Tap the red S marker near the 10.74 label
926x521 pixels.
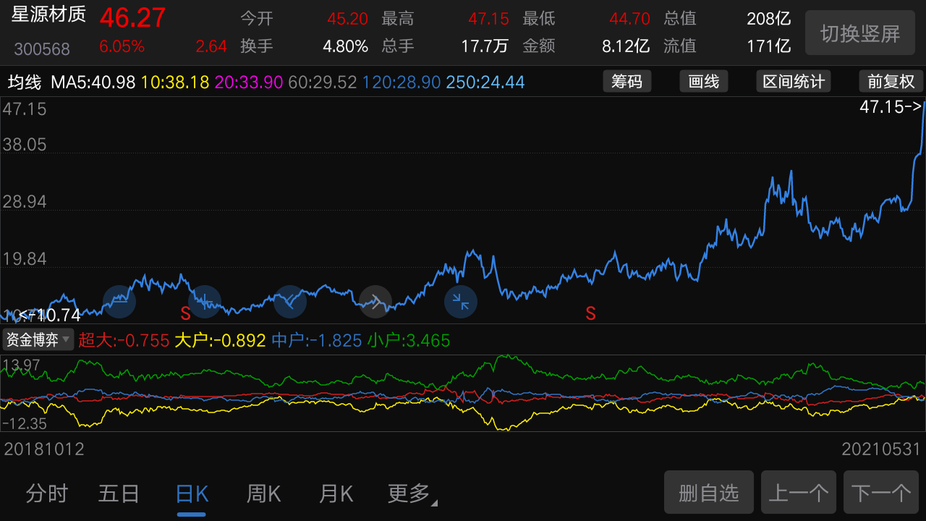tap(185, 313)
